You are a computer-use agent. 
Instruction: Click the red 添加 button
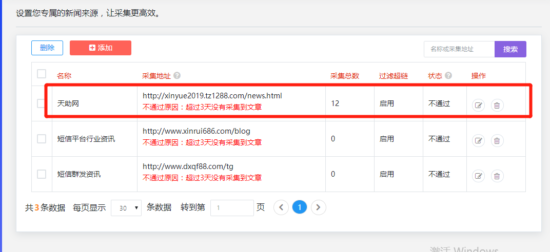coord(101,48)
